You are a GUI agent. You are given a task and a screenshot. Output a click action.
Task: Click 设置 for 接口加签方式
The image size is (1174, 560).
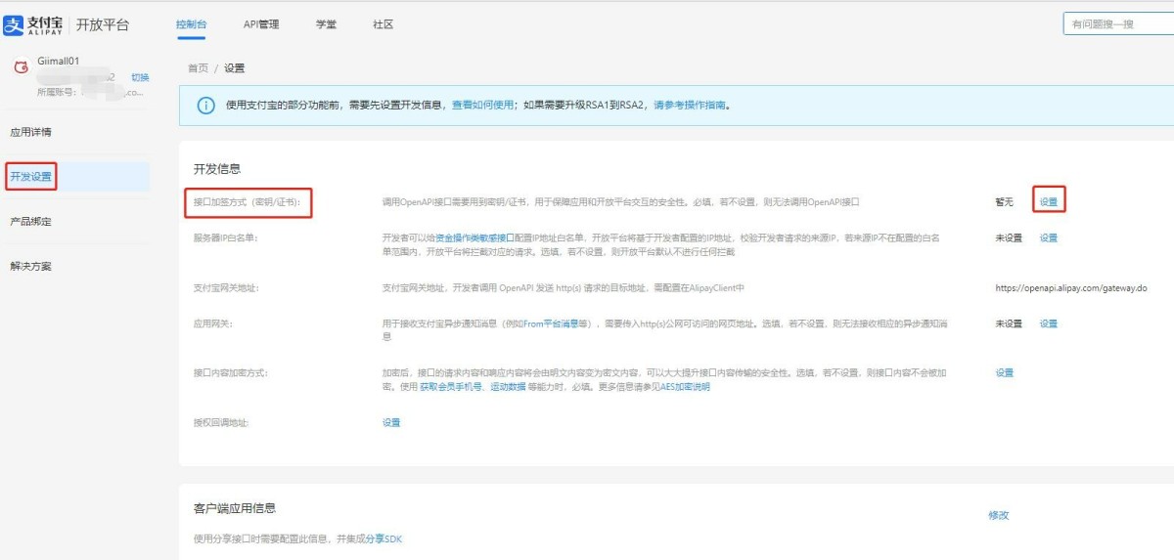[x=1049, y=201]
